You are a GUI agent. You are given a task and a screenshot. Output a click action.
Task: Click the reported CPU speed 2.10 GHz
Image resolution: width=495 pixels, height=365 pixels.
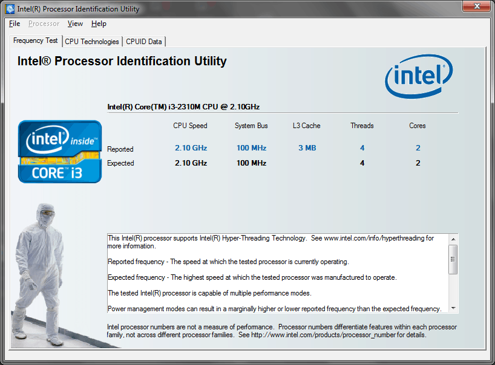click(x=191, y=148)
